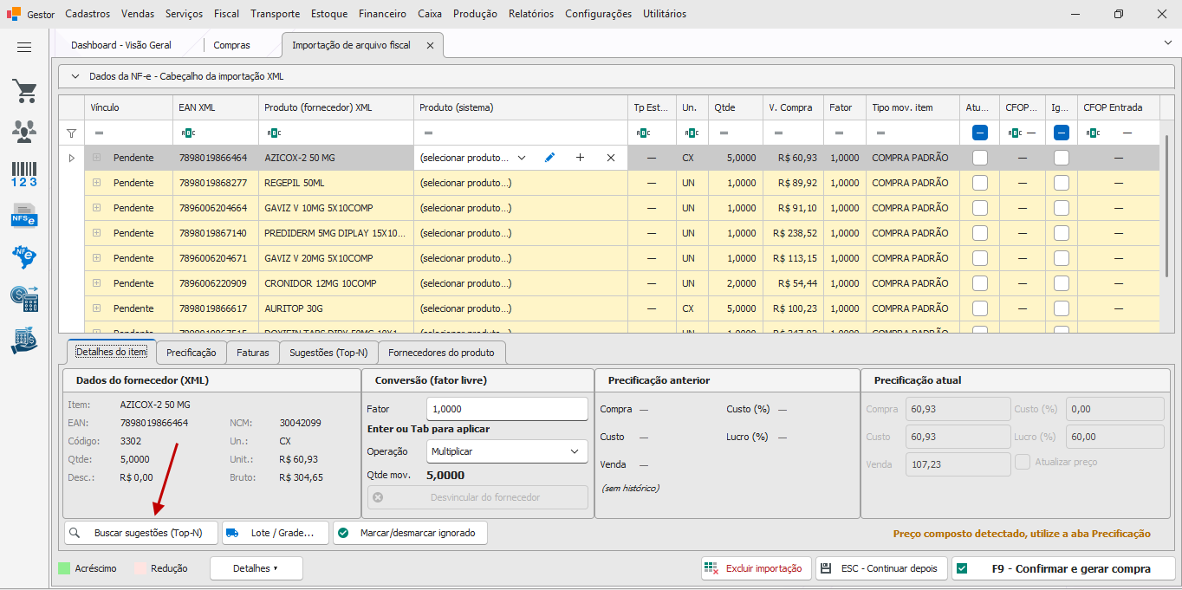Toggle Atu... checkbox for AZICOX-2 50 MG row

(x=980, y=158)
